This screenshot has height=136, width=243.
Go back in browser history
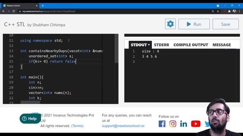(3, 11)
